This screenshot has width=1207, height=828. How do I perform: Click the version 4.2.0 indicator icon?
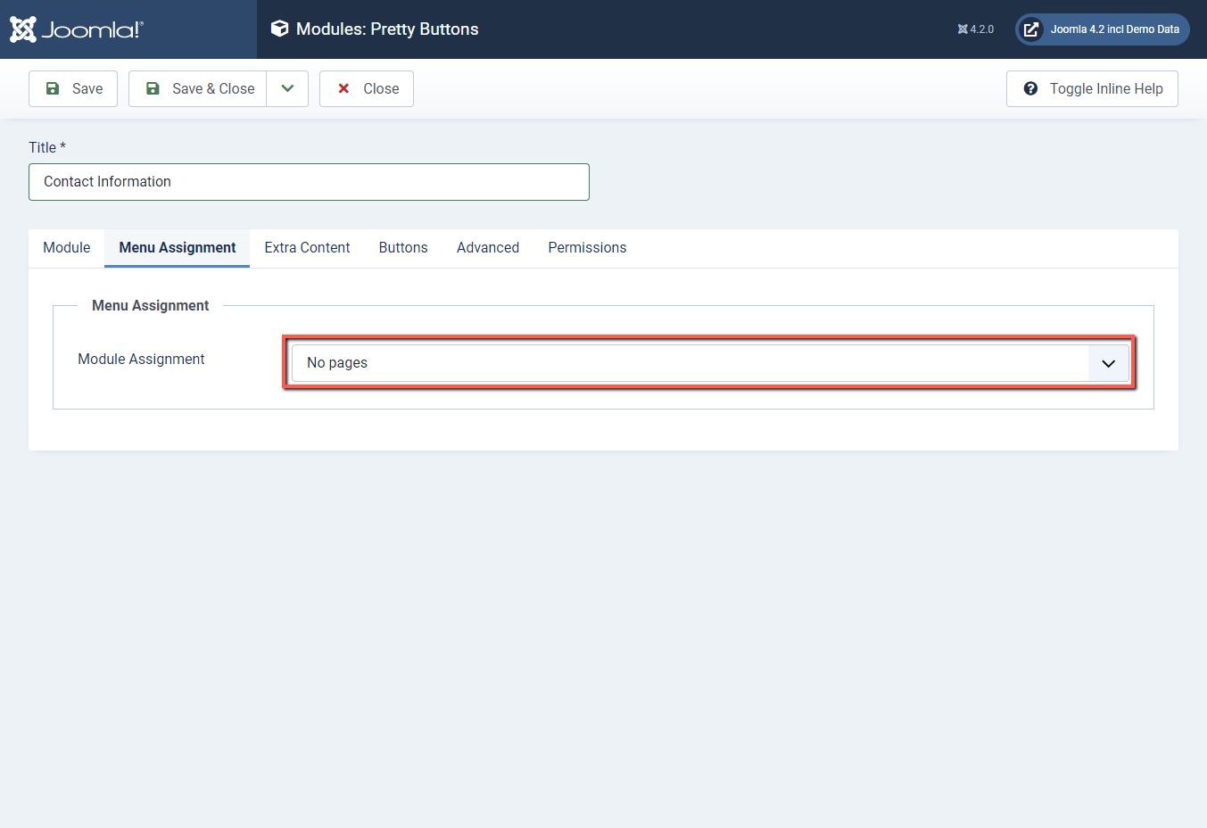click(x=964, y=29)
